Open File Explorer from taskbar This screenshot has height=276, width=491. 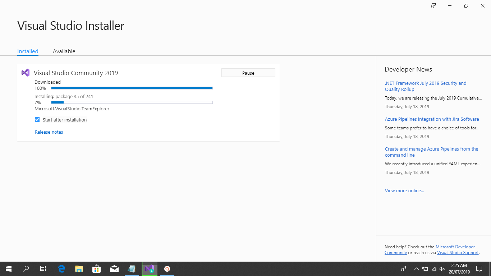[79, 269]
